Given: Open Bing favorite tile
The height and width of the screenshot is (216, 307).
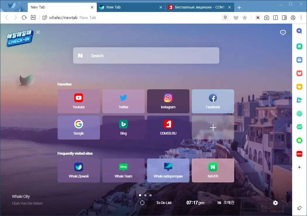Looking at the screenshot, I should pyautogui.click(x=123, y=128).
